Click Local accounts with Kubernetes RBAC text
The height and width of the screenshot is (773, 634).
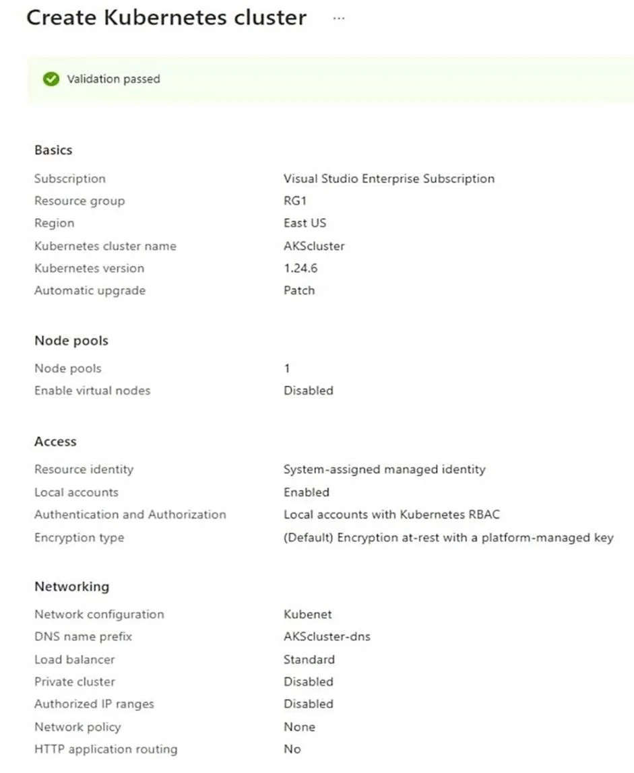click(x=391, y=514)
